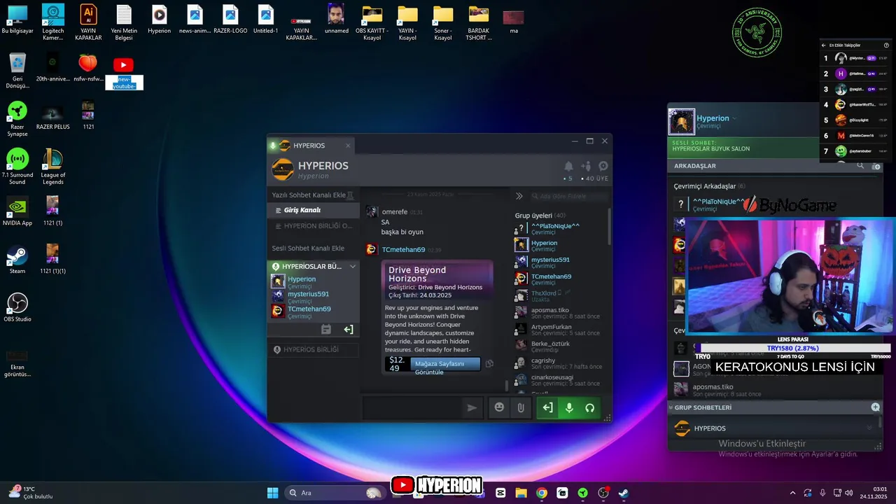The height and width of the screenshot is (504, 896).
Task: Open Steam desktop shortcut
Action: [x=17, y=259]
